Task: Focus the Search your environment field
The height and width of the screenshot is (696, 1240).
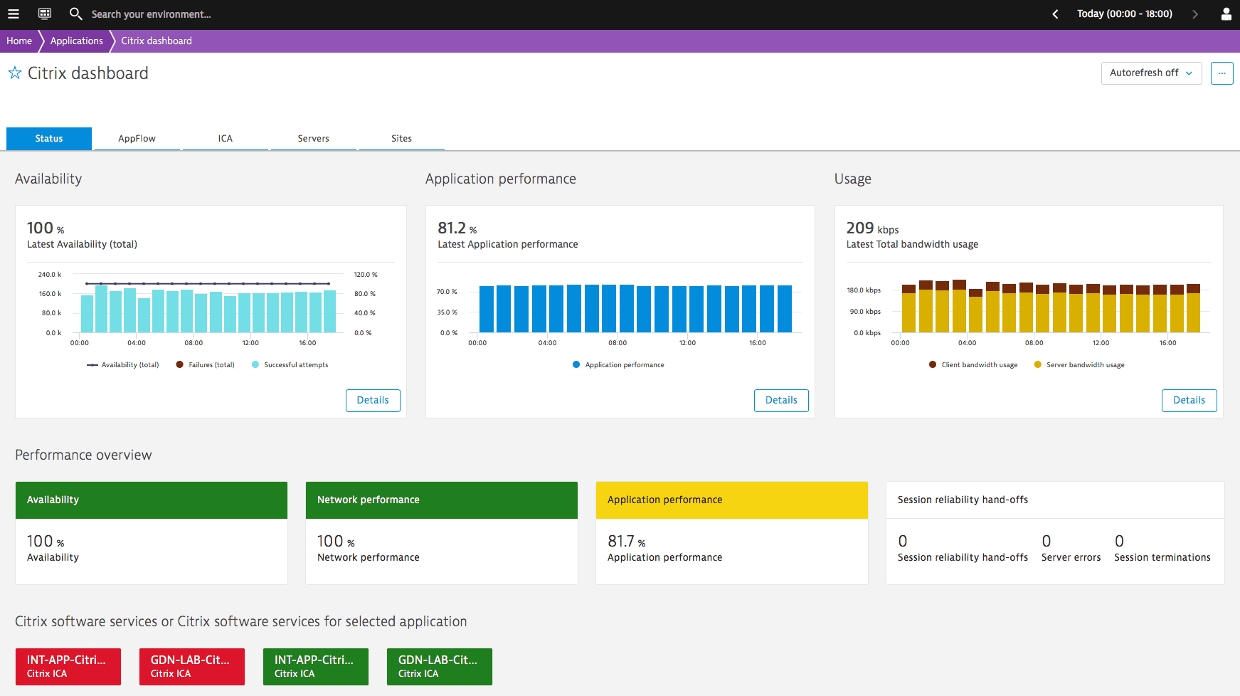Action: tap(151, 14)
